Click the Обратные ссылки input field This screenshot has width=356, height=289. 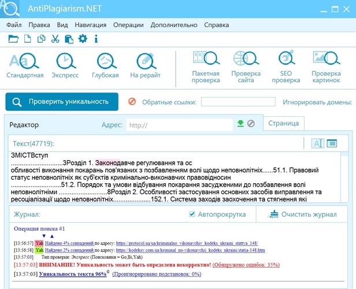pyautogui.click(x=238, y=102)
